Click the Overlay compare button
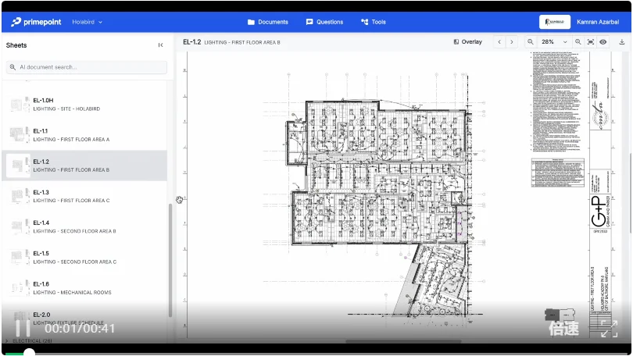 pos(467,42)
